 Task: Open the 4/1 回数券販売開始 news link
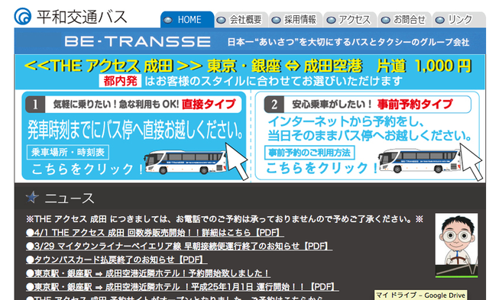(155, 233)
